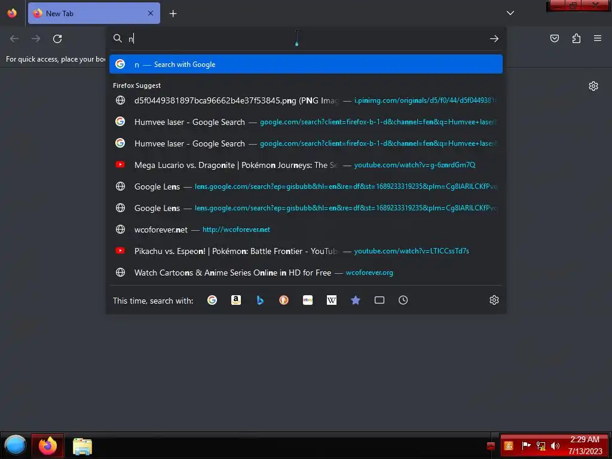Open the volume speaker tray icon
The height and width of the screenshot is (459, 612).
(x=555, y=445)
